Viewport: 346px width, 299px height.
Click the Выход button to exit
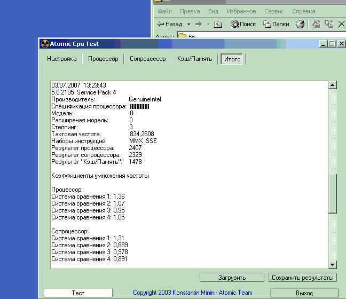(304, 293)
